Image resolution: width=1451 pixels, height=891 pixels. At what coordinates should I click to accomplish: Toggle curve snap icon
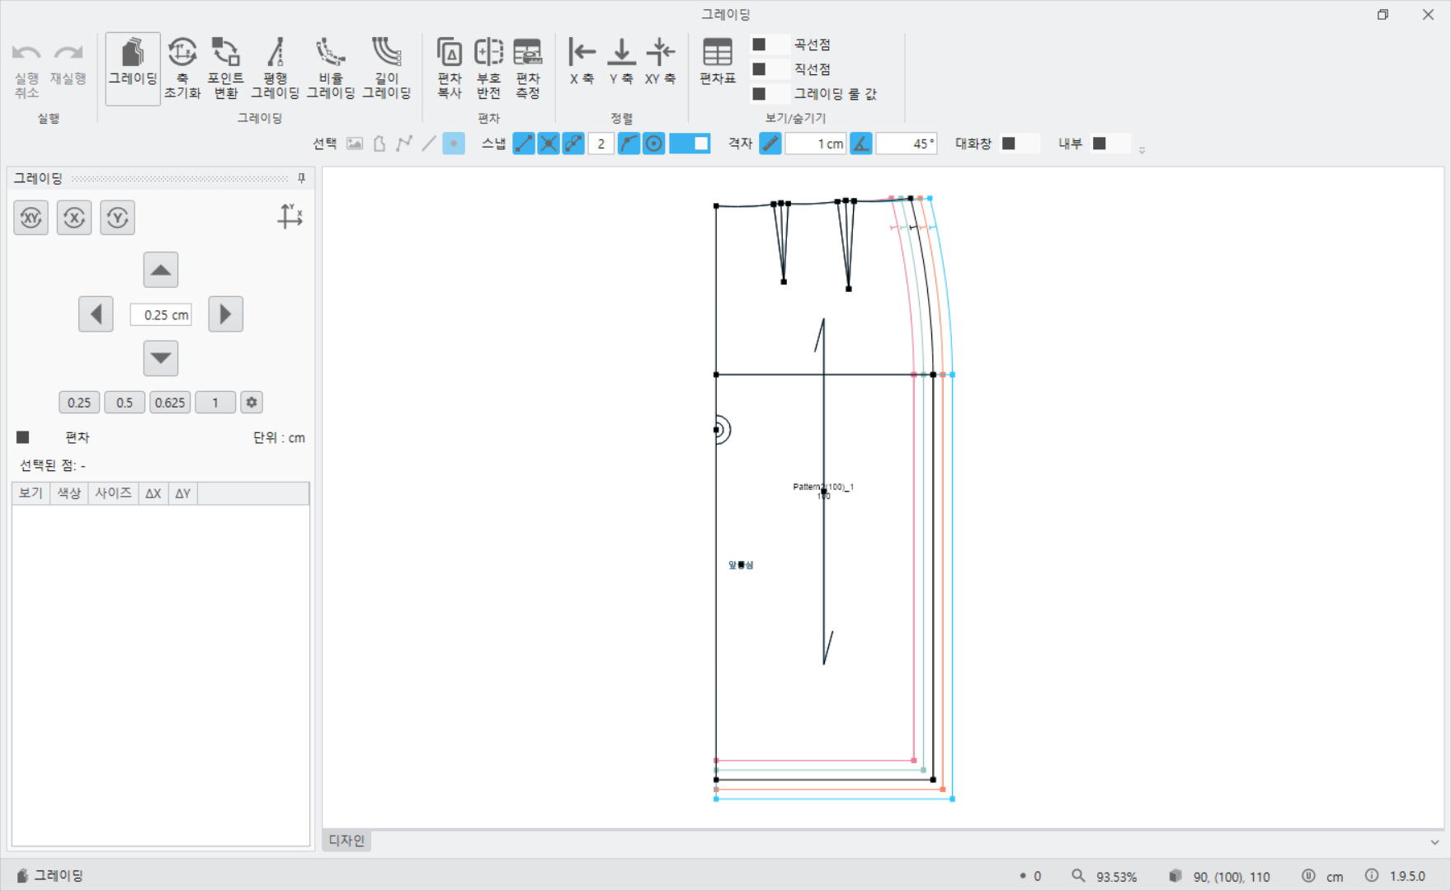click(629, 144)
